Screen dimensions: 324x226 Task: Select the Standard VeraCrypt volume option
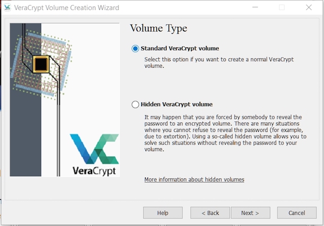[x=175, y=49]
